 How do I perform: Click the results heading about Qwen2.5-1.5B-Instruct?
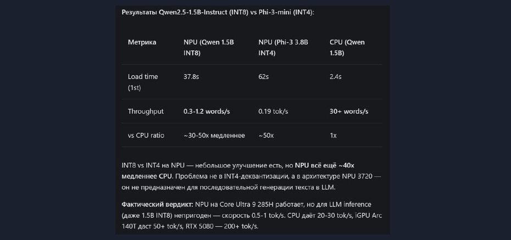coord(218,13)
